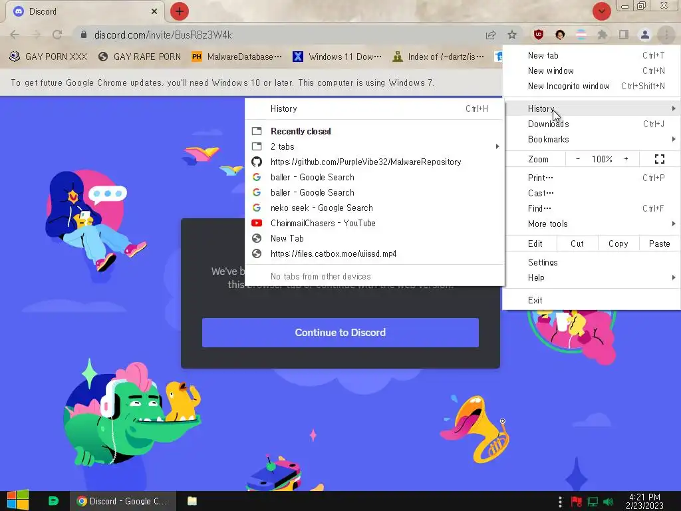681x511 pixels.
Task: Select Exit in Chrome menu
Action: coord(591,300)
